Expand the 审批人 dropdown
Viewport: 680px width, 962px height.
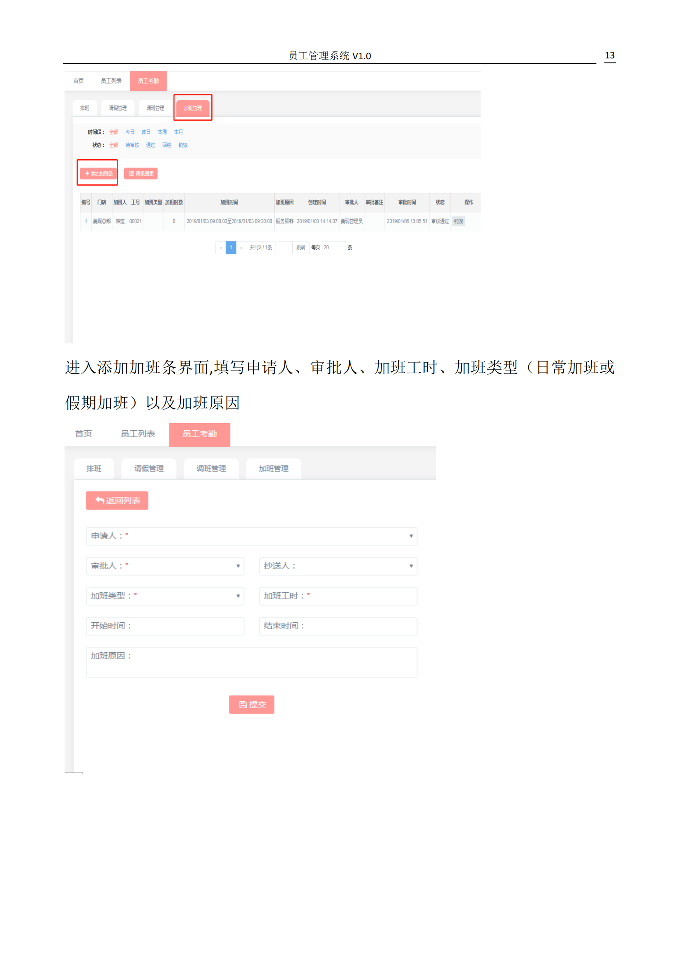165,566
